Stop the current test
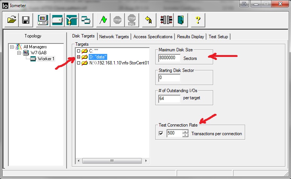 [x=117, y=20]
